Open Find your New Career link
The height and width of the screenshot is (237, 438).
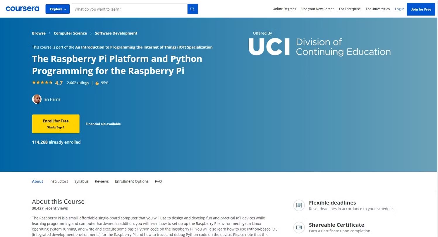coord(317,9)
